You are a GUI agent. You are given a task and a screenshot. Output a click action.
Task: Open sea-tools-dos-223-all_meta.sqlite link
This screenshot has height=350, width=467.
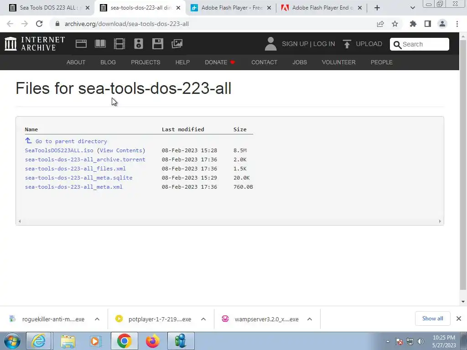(78, 178)
